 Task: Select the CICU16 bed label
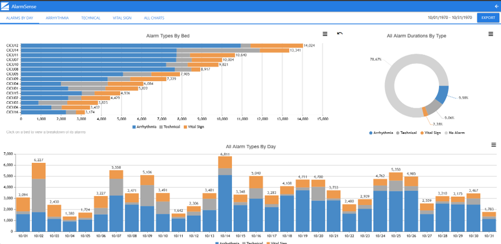(x=12, y=112)
